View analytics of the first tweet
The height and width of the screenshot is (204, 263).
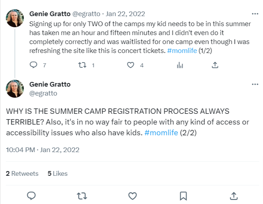click(180, 65)
